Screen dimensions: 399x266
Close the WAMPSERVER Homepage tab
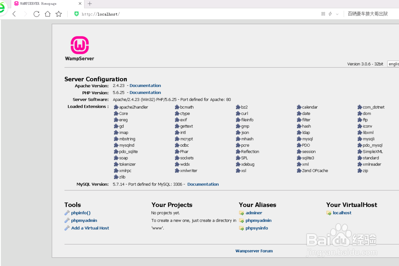click(80, 4)
